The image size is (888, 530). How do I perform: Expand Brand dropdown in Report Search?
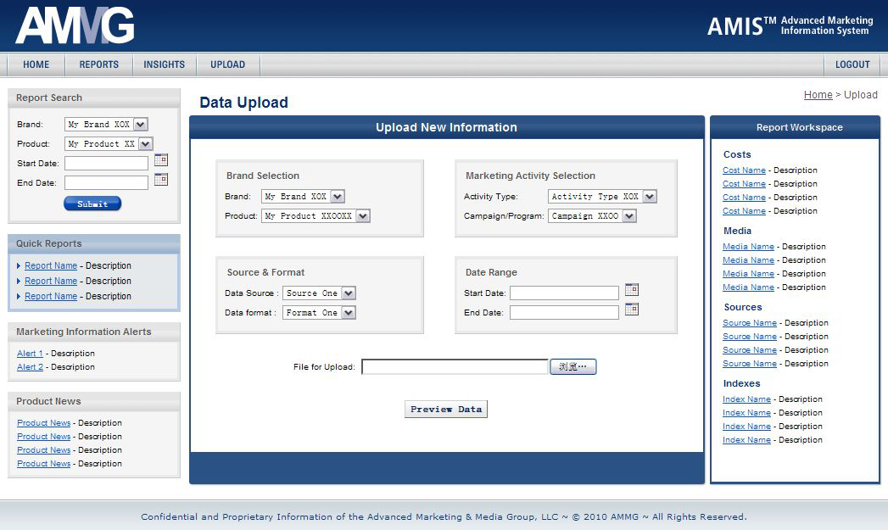point(141,125)
